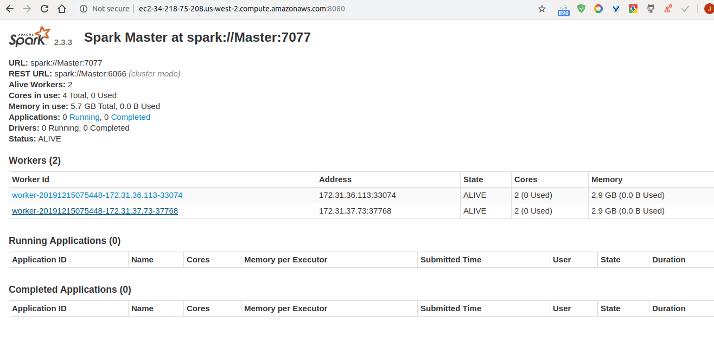Viewport: 714px width, 341px height.
Task: Click the Status: ALIVE line
Action: pyautogui.click(x=35, y=139)
